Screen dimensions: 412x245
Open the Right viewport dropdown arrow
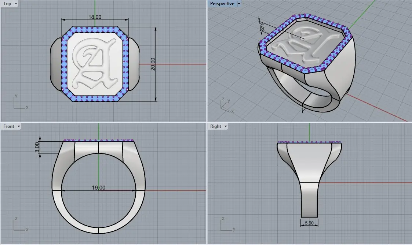pyautogui.click(x=225, y=126)
